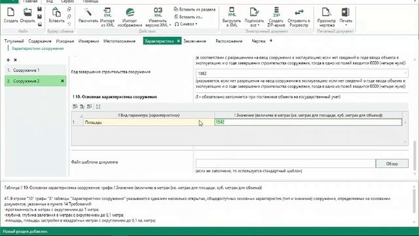Delete structure with the list X icon

[x=15, y=60]
